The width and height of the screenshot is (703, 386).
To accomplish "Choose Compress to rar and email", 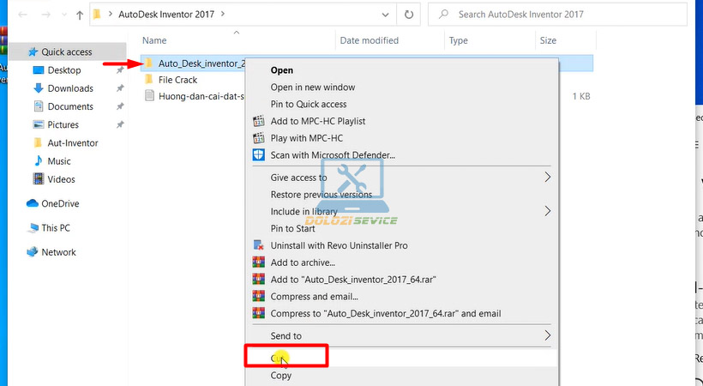I will point(386,313).
